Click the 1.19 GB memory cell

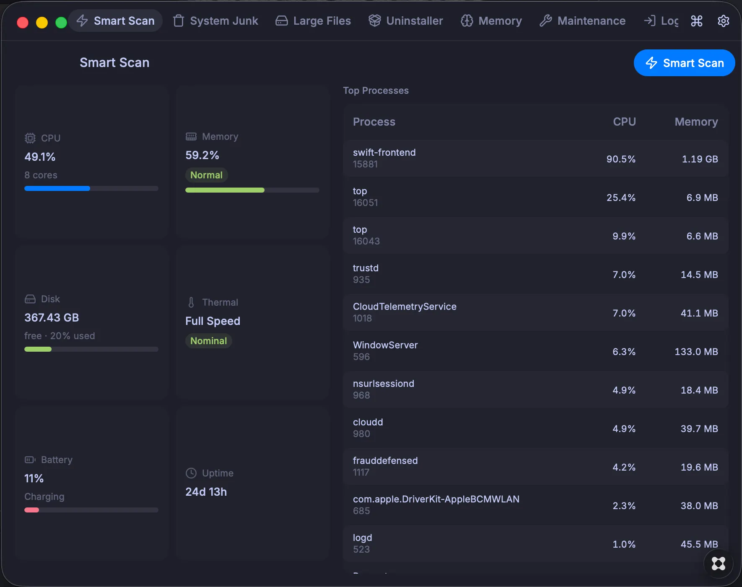[700, 159]
